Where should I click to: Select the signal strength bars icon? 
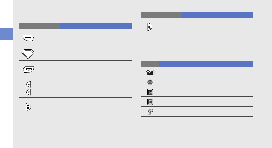(150, 72)
